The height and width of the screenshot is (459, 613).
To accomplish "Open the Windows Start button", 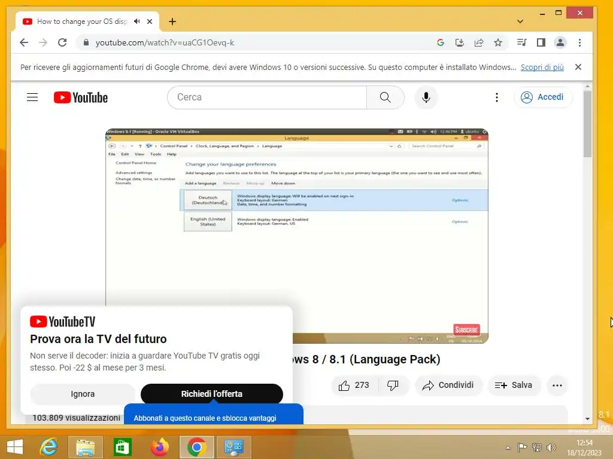I will point(15,447).
